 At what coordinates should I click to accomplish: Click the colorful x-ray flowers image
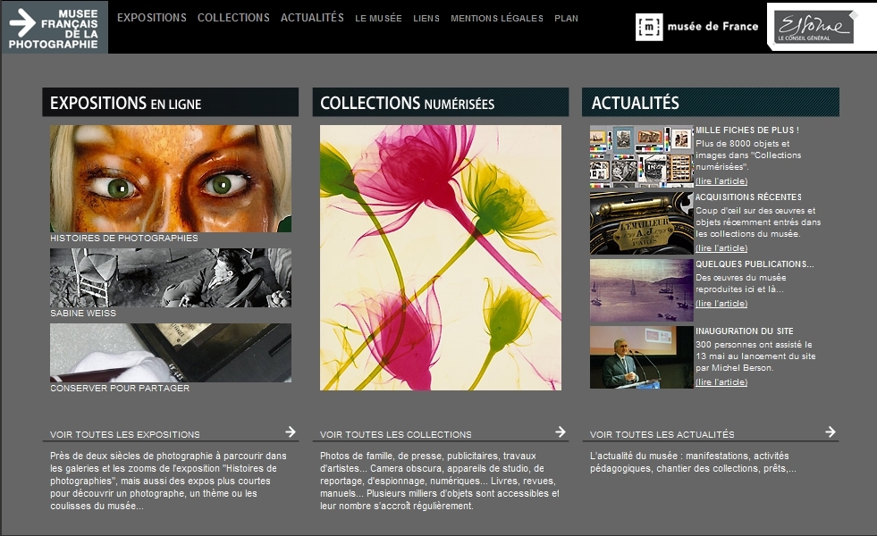(x=440, y=257)
